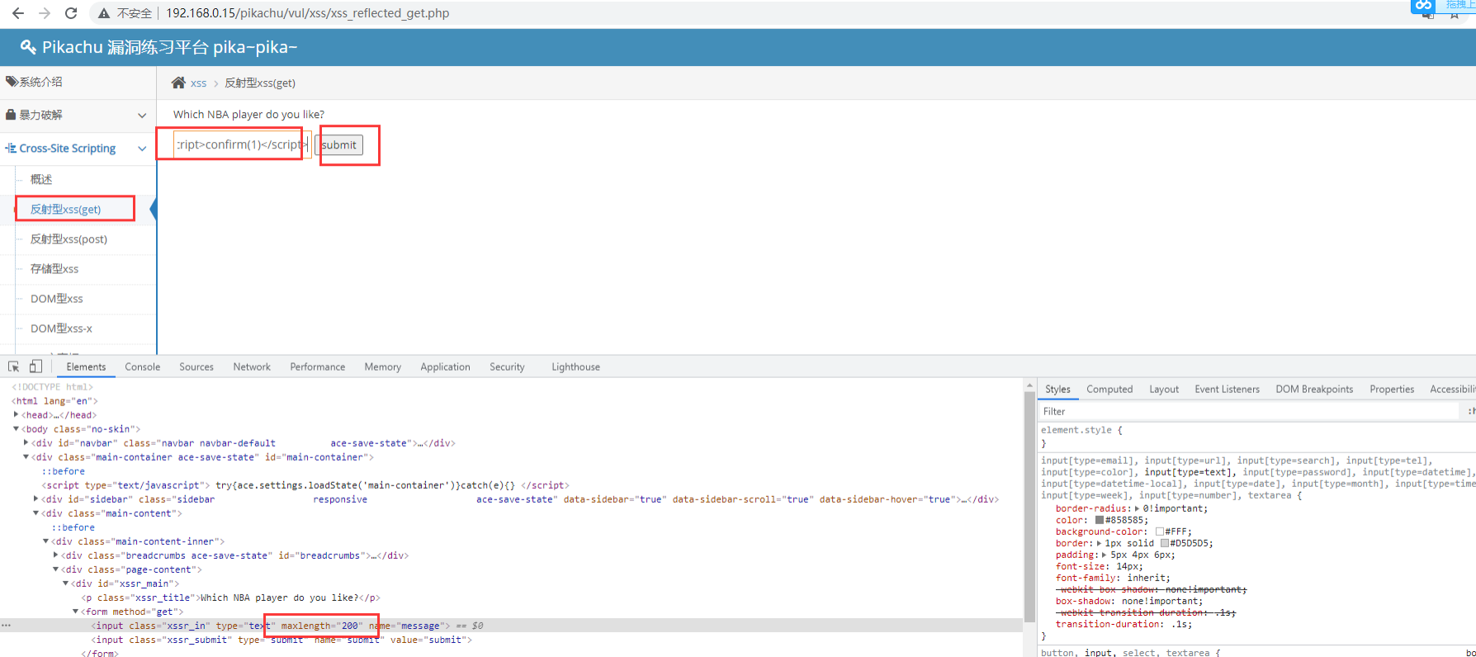Click the #858585 color swatch
Screen dimensions: 1476x657
[1100, 520]
